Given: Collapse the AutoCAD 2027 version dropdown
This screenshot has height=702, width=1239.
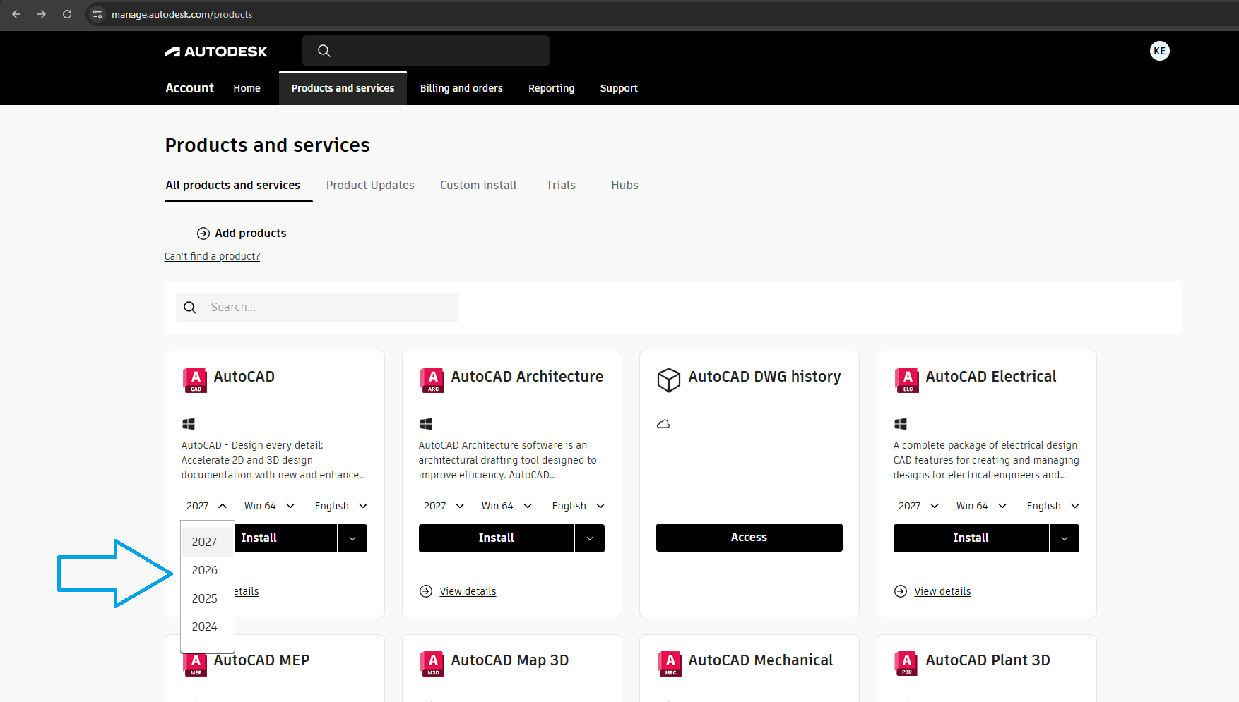Looking at the screenshot, I should pyautogui.click(x=207, y=506).
